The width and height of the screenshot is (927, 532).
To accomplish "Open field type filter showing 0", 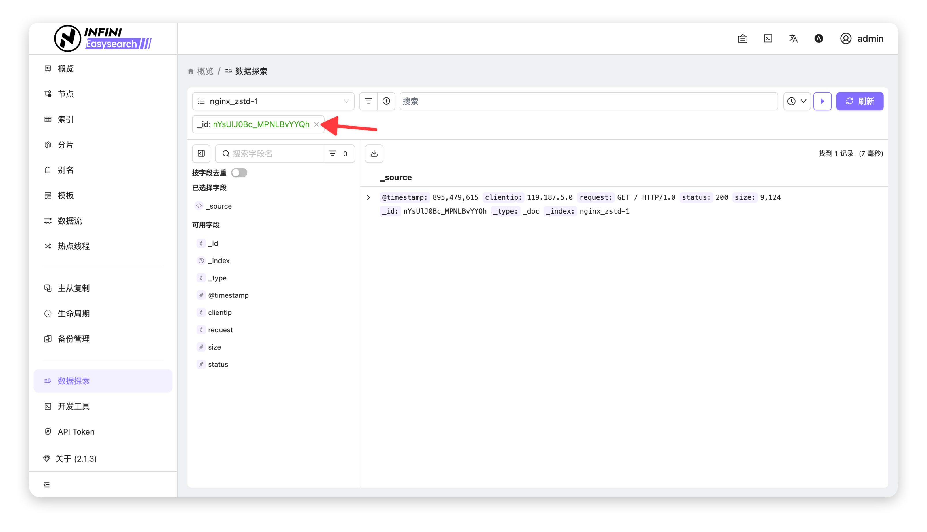I will 338,153.
